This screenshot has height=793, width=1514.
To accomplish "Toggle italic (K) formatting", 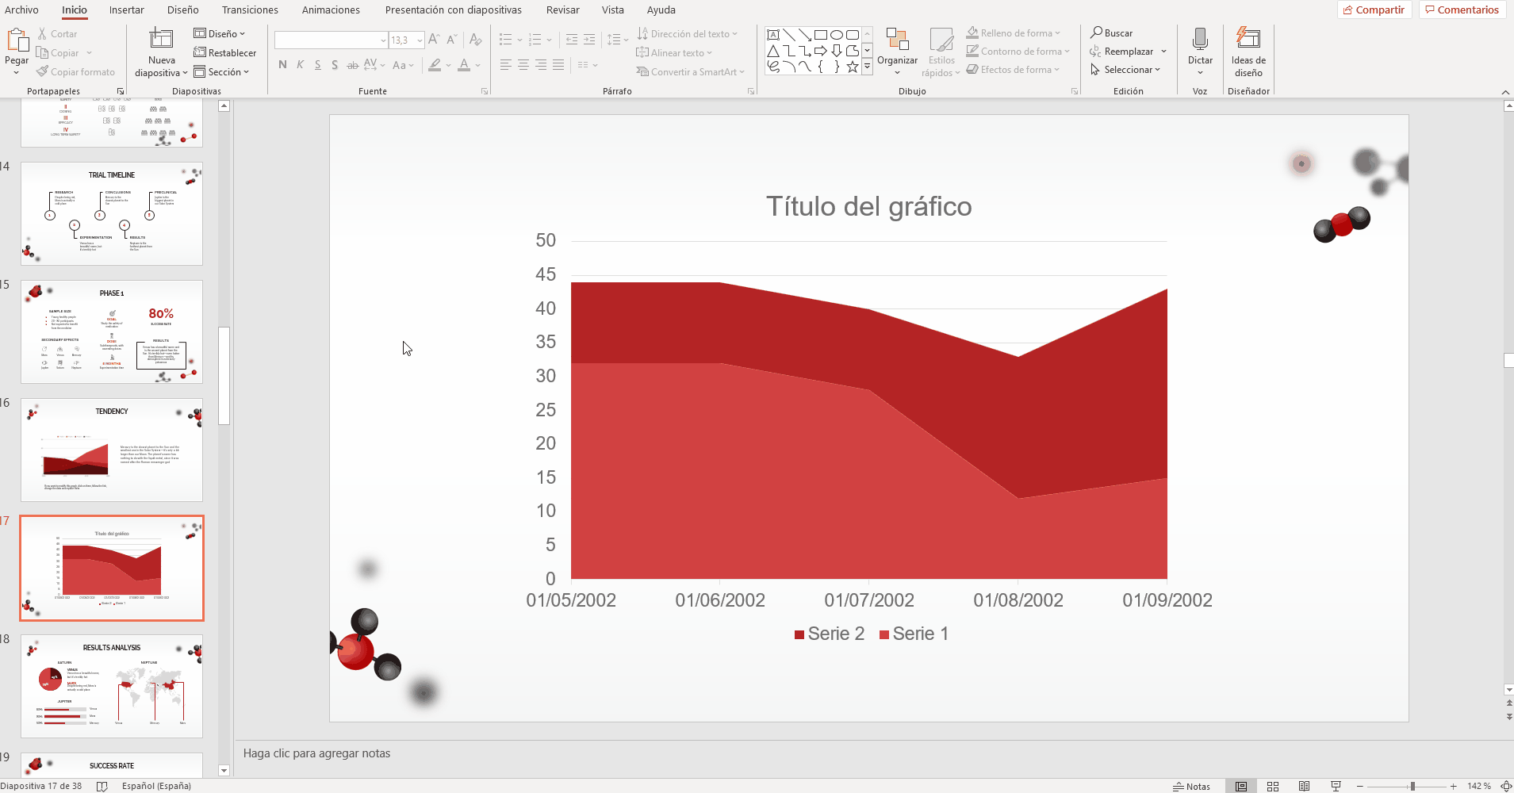I will tap(300, 65).
